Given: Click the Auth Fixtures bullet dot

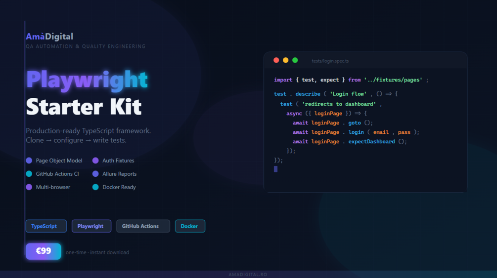Looking at the screenshot, I should coord(95,160).
